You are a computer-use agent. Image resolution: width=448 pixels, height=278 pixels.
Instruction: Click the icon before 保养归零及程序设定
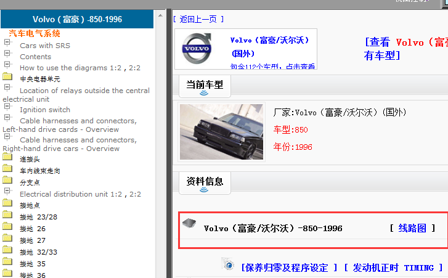click(228, 264)
